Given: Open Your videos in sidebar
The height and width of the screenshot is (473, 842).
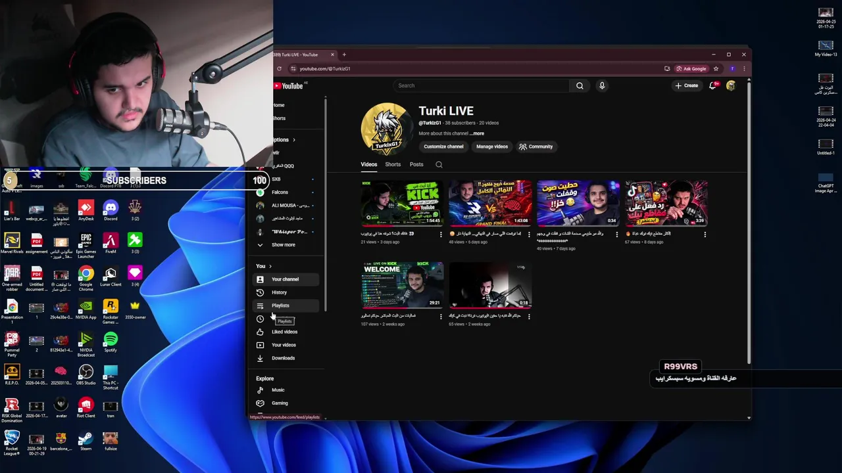Looking at the screenshot, I should coord(287,345).
